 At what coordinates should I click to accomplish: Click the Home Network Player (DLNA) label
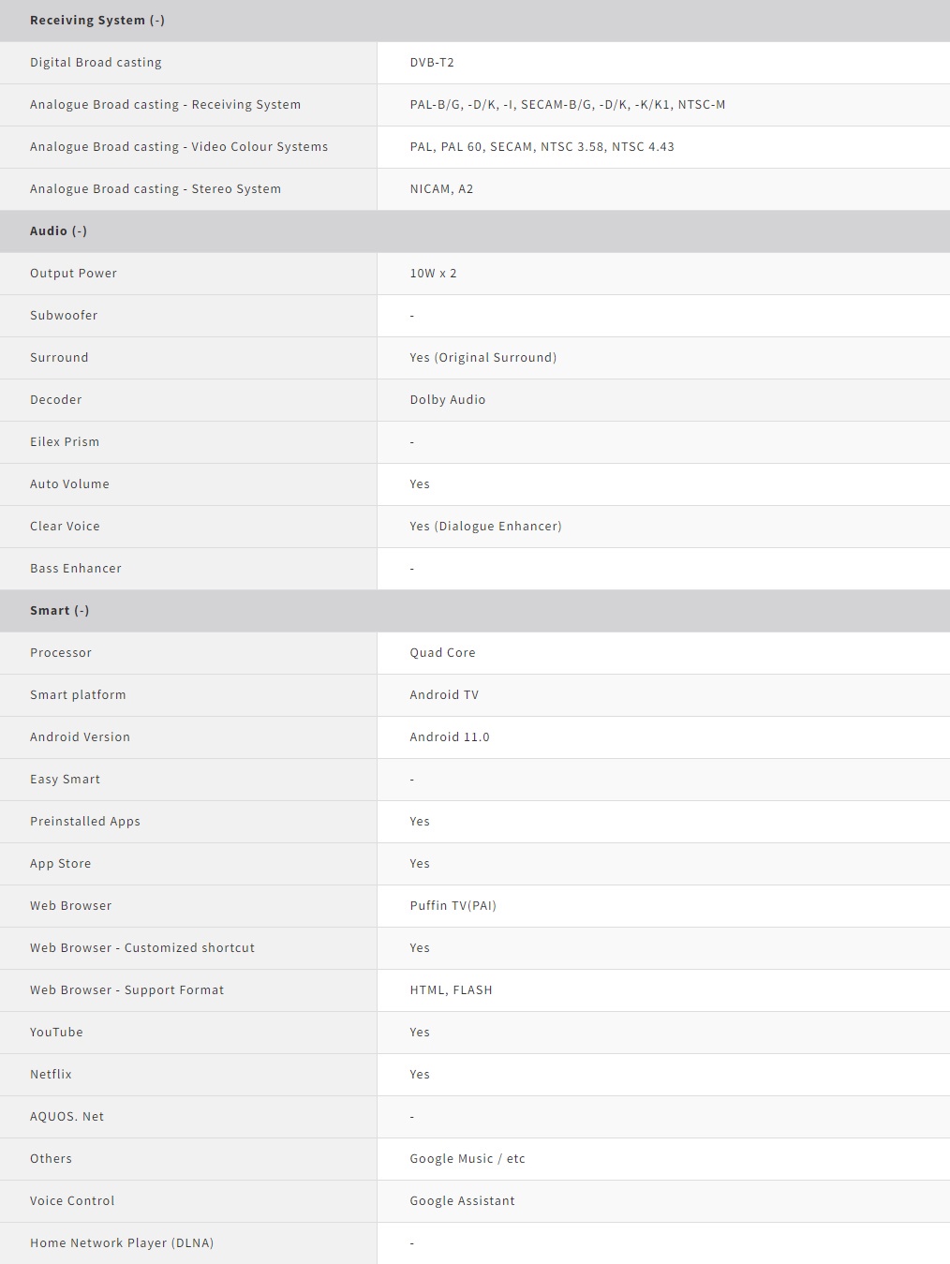click(x=122, y=1242)
